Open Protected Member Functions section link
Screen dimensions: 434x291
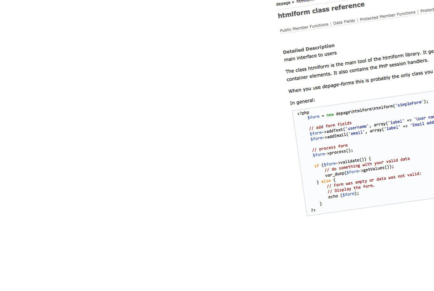pos(387,16)
